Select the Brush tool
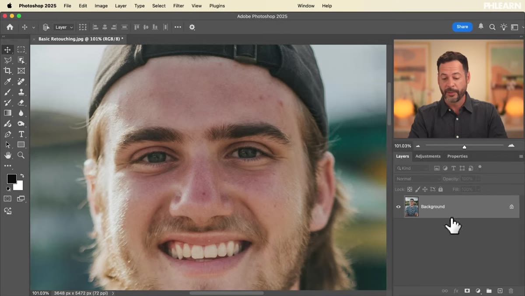This screenshot has width=525, height=296. [x=7, y=92]
